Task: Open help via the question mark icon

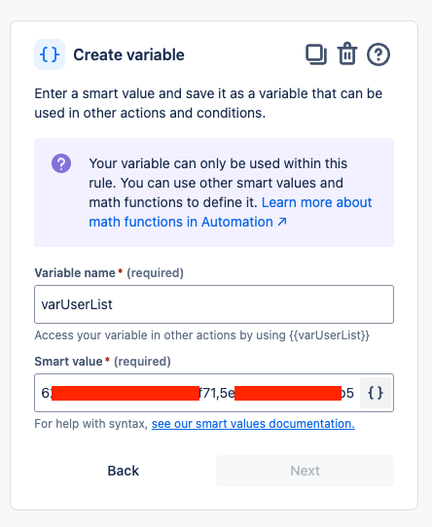Action: coord(378,54)
